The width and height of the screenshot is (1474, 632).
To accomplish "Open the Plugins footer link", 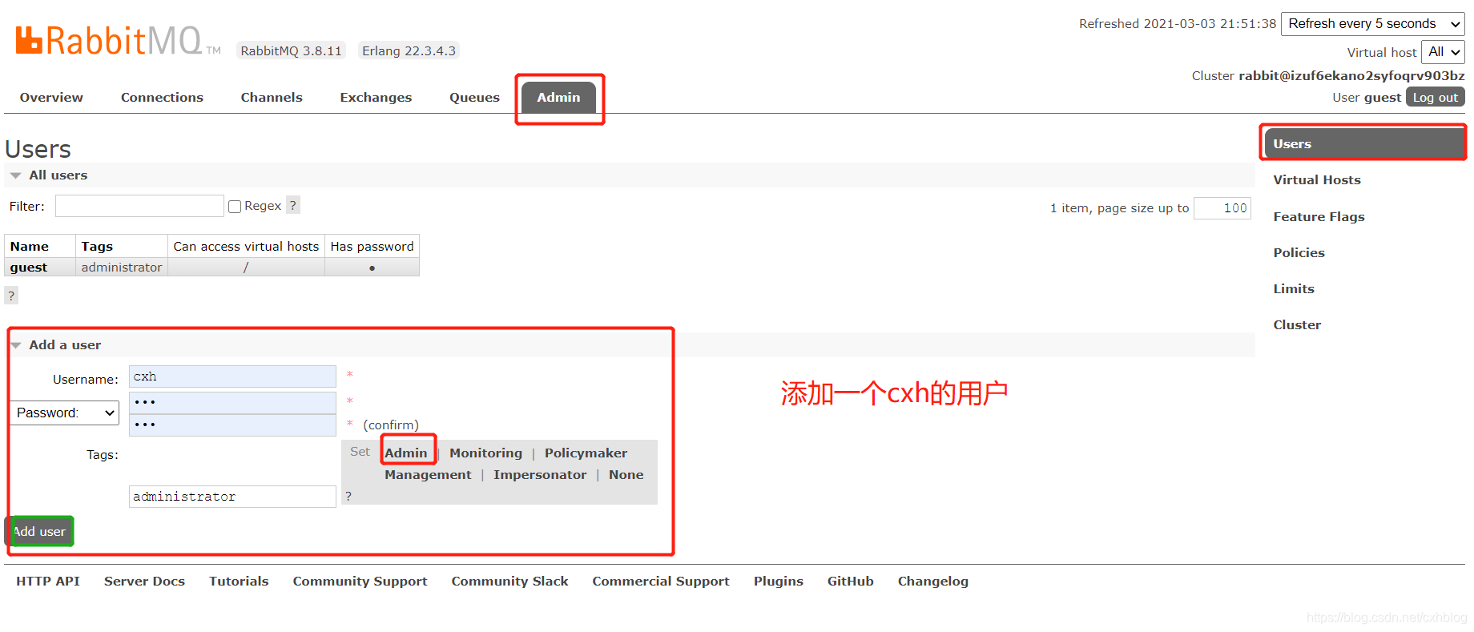I will (778, 582).
